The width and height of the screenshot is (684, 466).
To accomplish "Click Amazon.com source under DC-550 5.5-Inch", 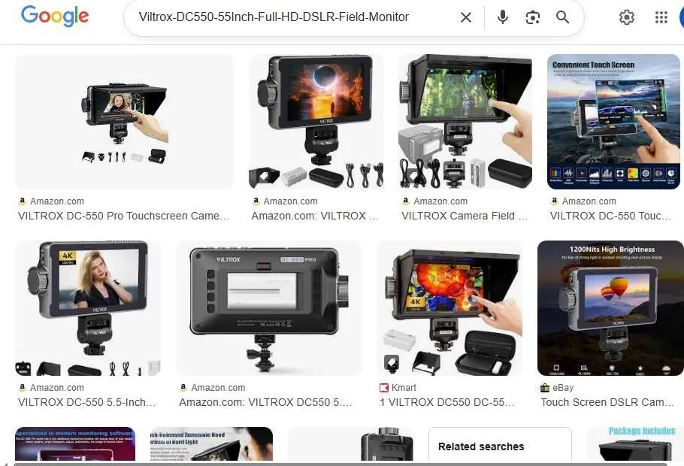I will coord(57,388).
